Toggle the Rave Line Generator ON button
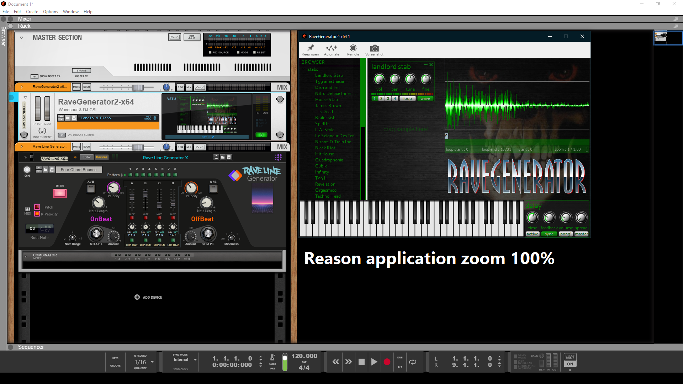683x384 pixels. (x=27, y=170)
